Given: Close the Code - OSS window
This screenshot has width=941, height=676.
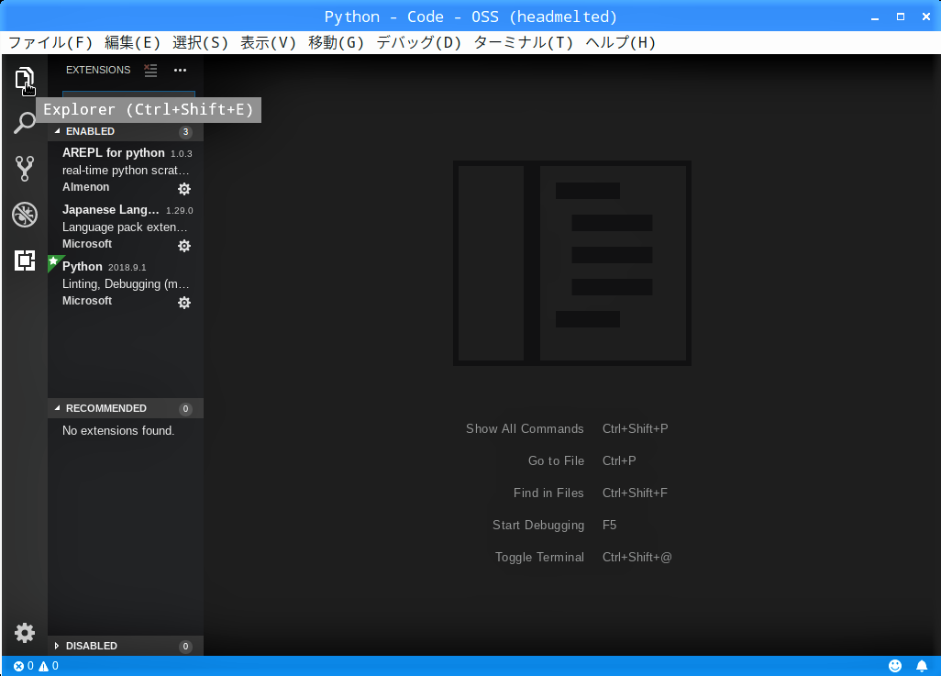Looking at the screenshot, I should click(x=926, y=17).
